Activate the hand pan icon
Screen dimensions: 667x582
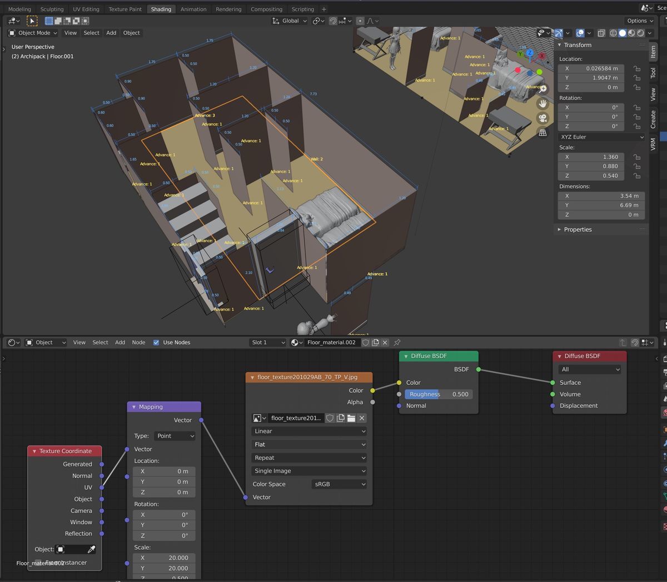click(543, 103)
